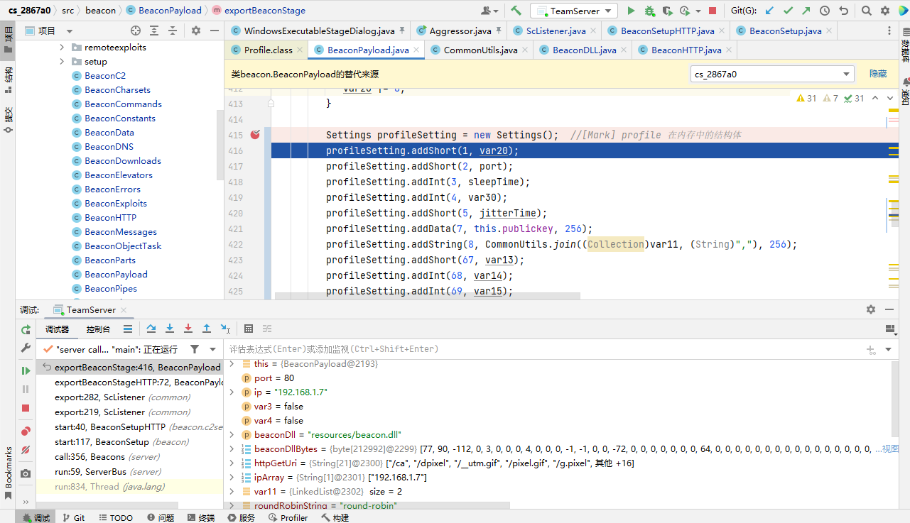This screenshot has height=523, width=910.
Task: Push commits via Git green arrow
Action: (x=806, y=11)
